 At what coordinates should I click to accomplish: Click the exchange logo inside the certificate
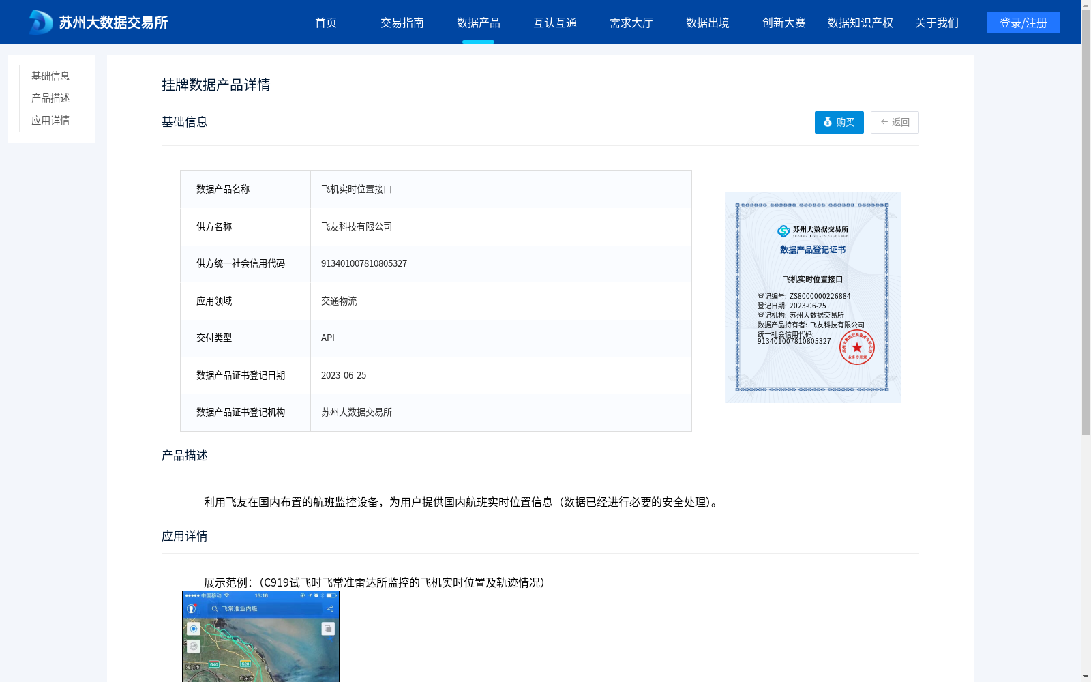click(x=812, y=231)
